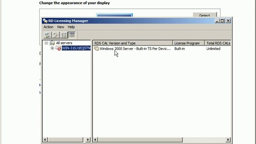Sort by Total RDS CALs column header

tap(218, 43)
